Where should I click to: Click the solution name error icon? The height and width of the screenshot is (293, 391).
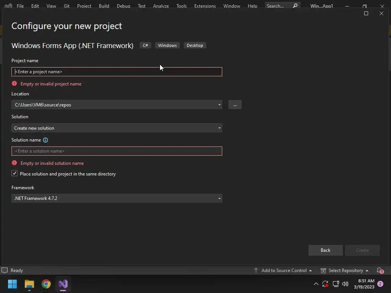coord(14,163)
